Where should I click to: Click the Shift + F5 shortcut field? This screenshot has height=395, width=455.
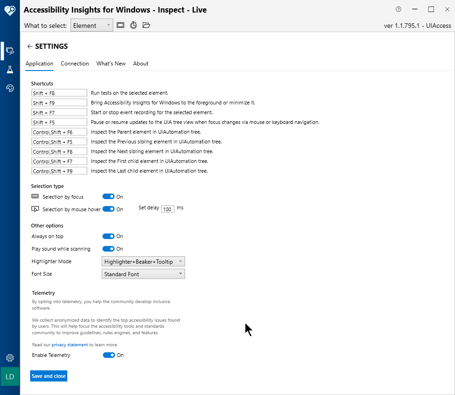click(x=59, y=122)
